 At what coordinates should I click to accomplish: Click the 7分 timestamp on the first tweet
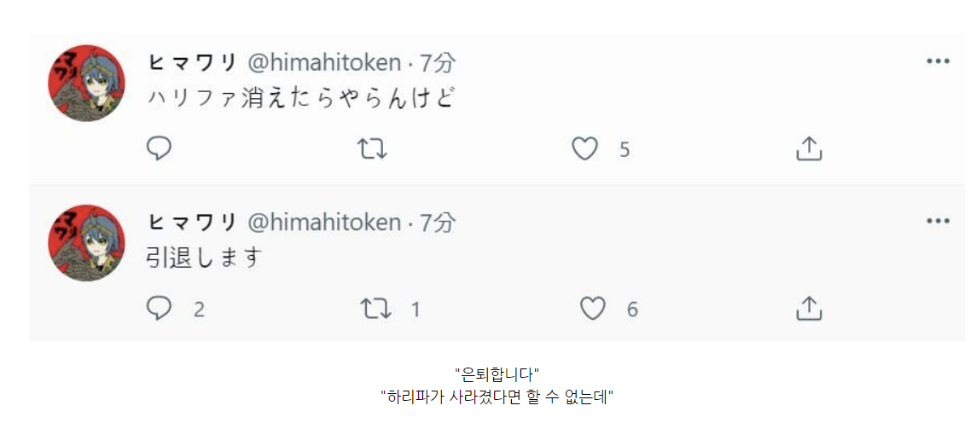(x=438, y=62)
